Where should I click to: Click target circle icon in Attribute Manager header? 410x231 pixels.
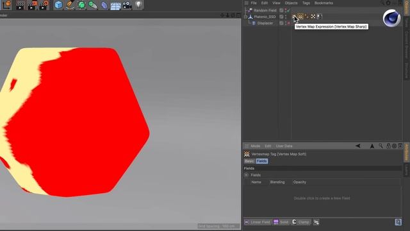395,146
